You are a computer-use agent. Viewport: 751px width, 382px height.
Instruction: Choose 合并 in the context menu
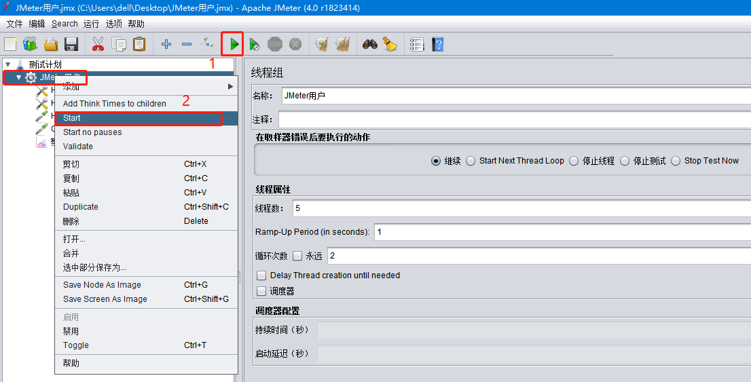coord(147,253)
